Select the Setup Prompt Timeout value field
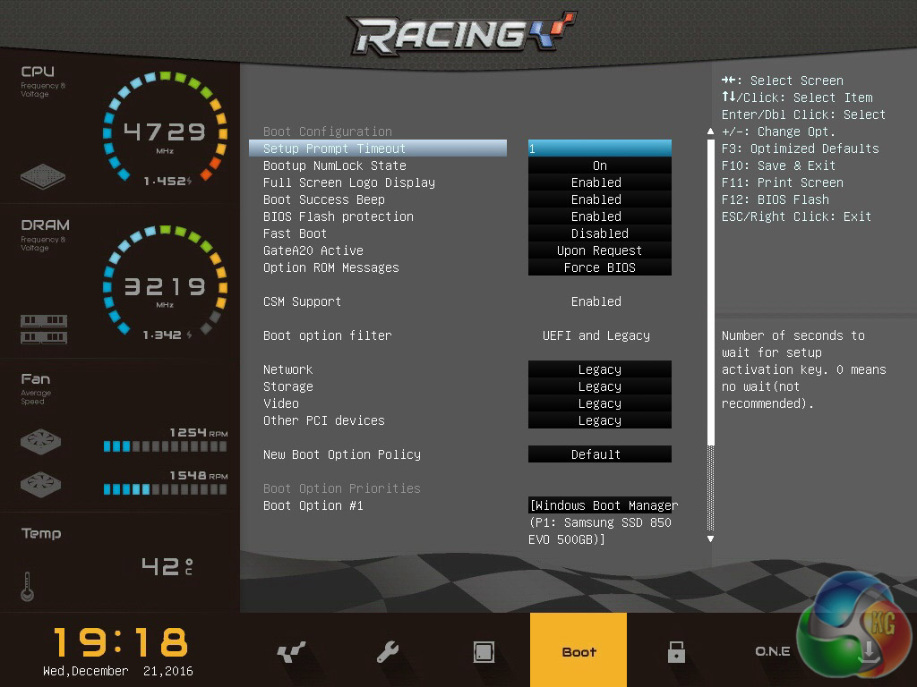 point(599,148)
